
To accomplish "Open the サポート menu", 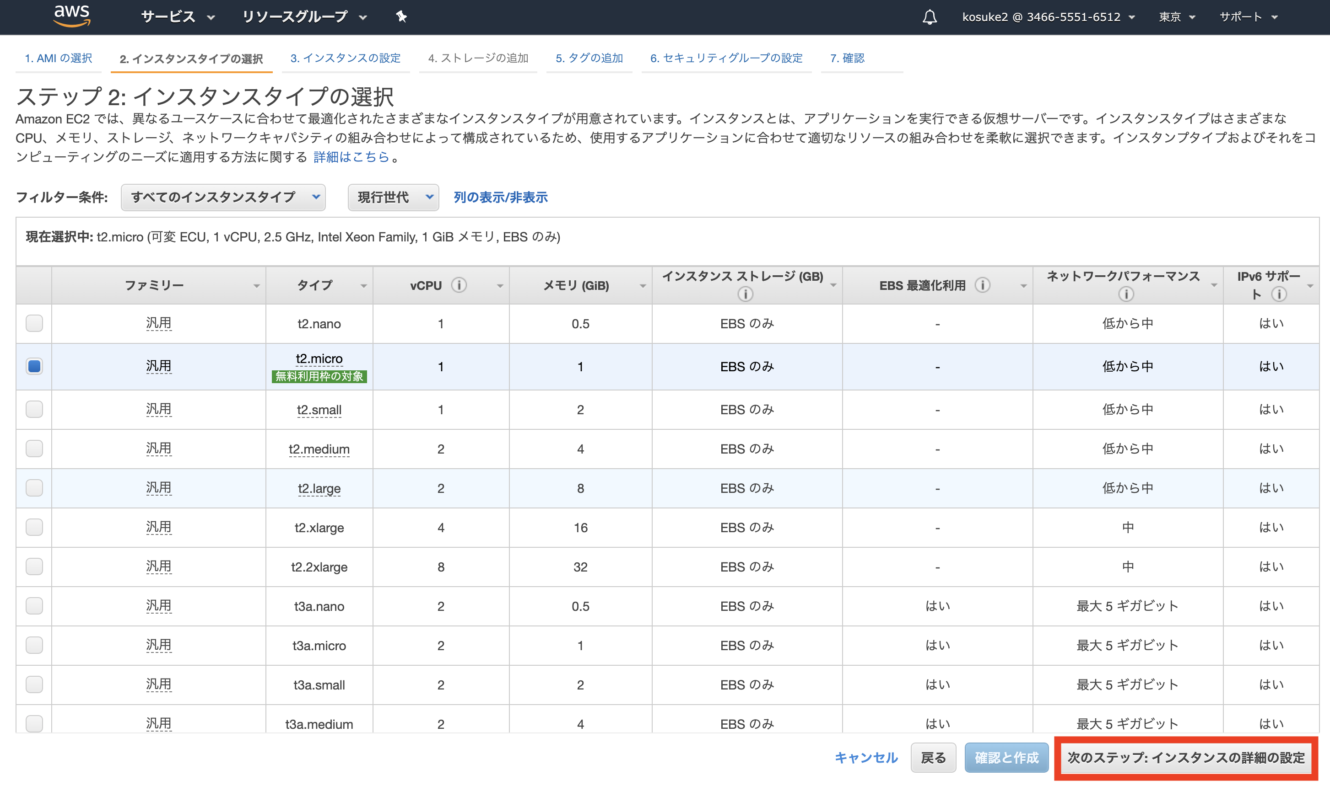I will [1249, 17].
